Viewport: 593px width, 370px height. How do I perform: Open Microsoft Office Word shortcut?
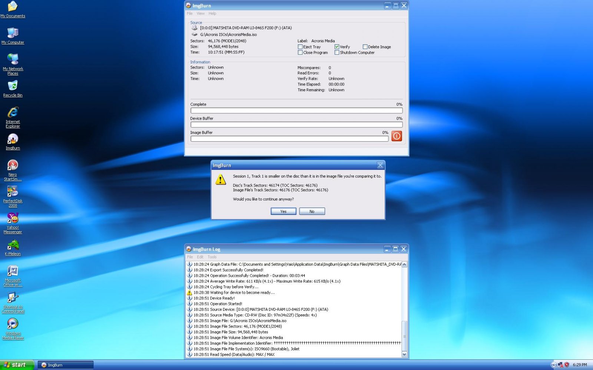point(13,276)
